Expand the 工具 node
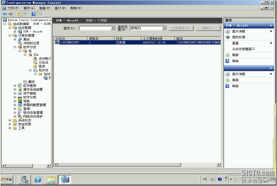The image size is (277, 186). (x=10, y=128)
